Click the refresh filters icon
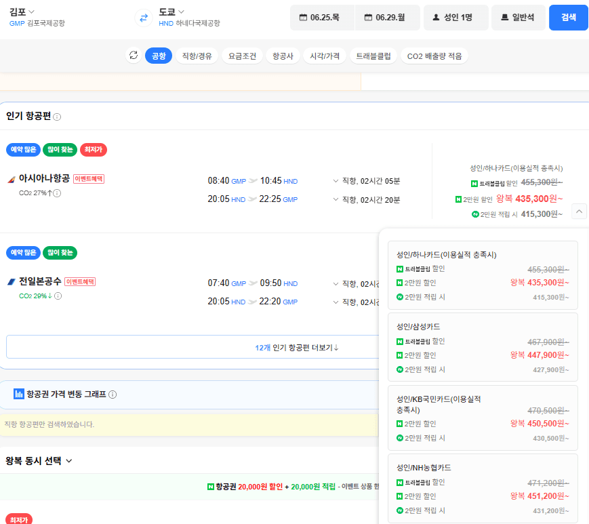The height and width of the screenshot is (524, 589). 134,56
